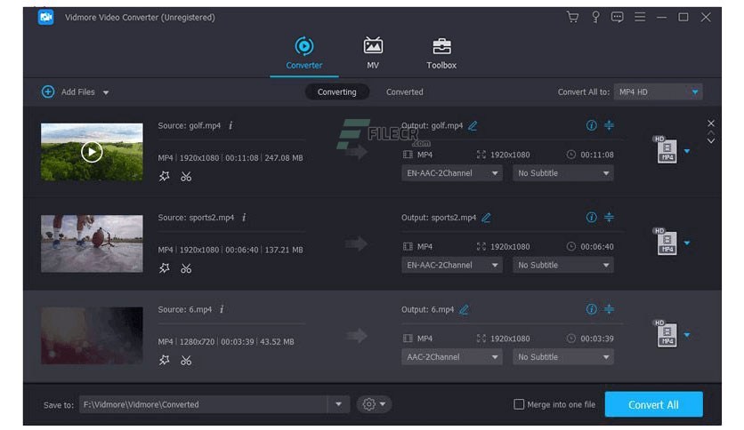
Task: Expand format arrow beside 6.mp4 profile
Action: tap(687, 335)
